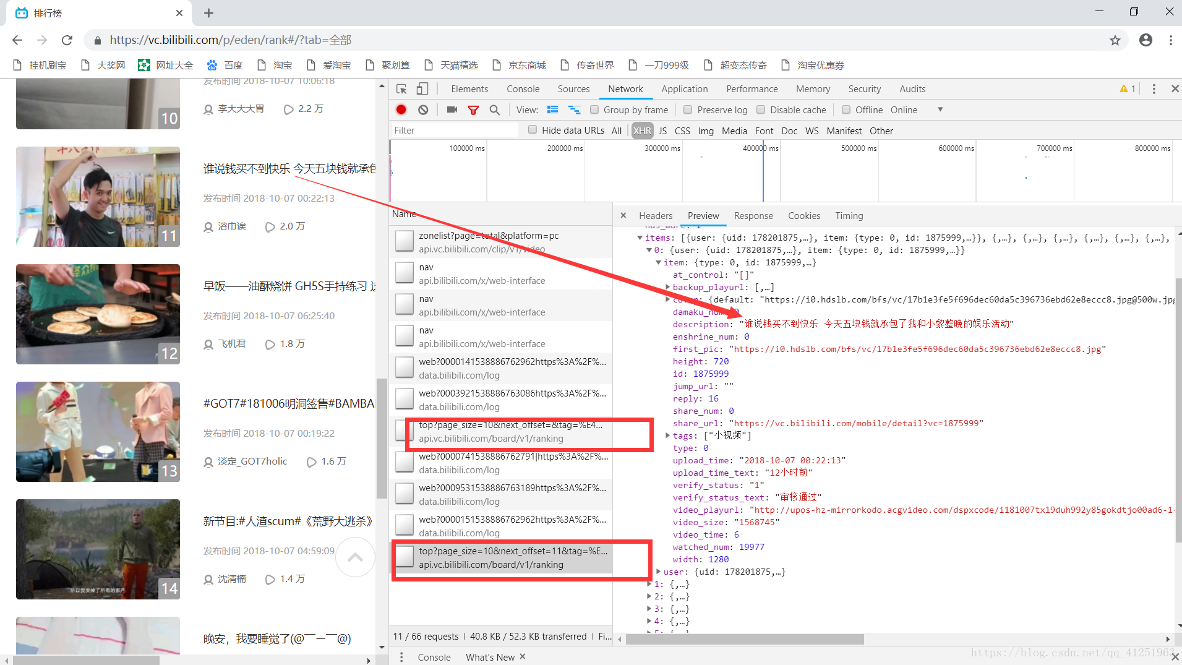
Task: Open the Console drawer tab
Action: (x=434, y=657)
